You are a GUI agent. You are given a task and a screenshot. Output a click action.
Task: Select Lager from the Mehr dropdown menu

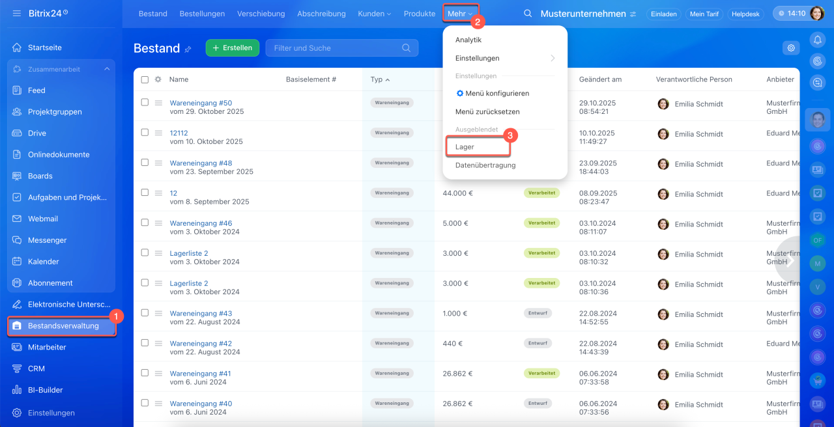tap(477, 147)
